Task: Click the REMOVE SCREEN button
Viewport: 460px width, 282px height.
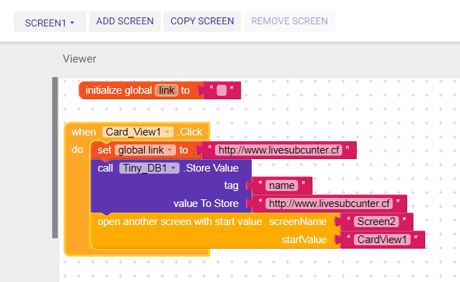Action: click(x=290, y=22)
